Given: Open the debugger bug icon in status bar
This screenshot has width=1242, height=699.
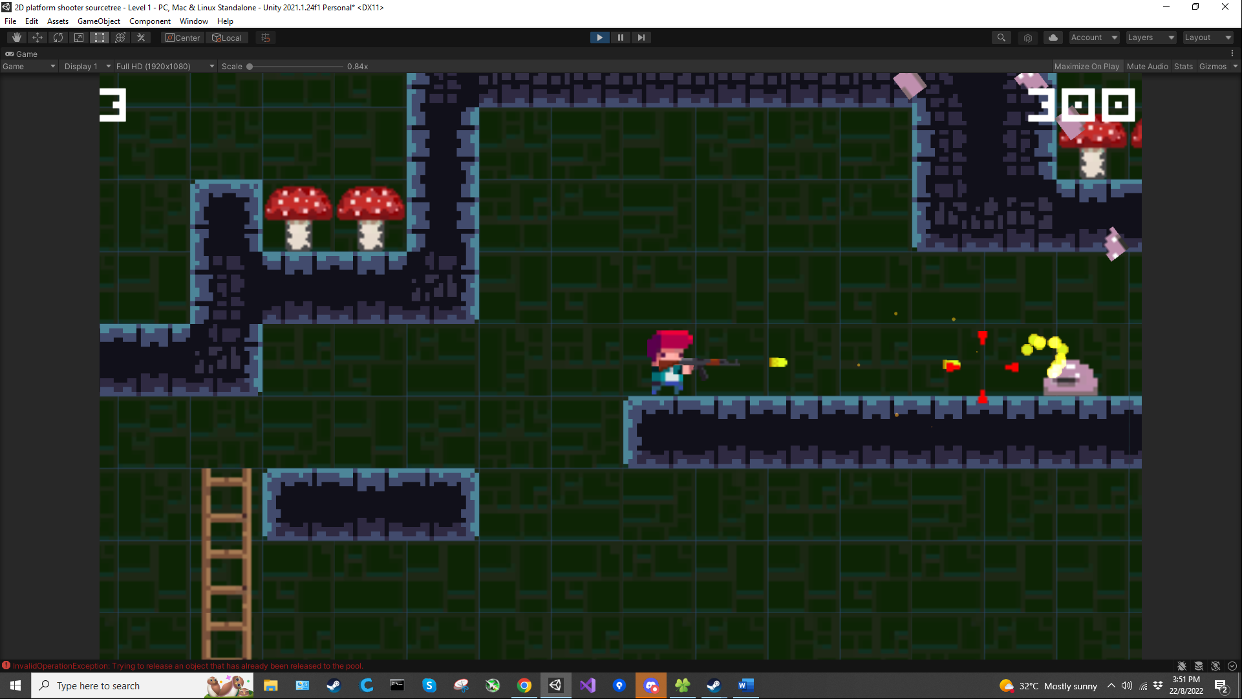Looking at the screenshot, I should click(x=1182, y=666).
